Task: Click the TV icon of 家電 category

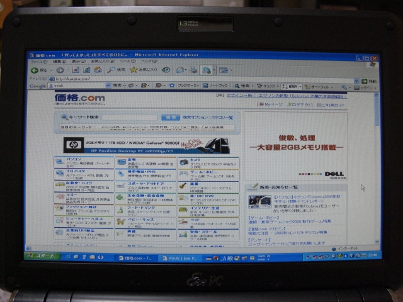Action: pyautogui.click(x=122, y=162)
